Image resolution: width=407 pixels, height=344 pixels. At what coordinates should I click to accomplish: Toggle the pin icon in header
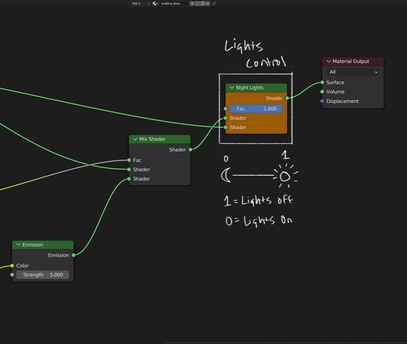pyautogui.click(x=214, y=3)
